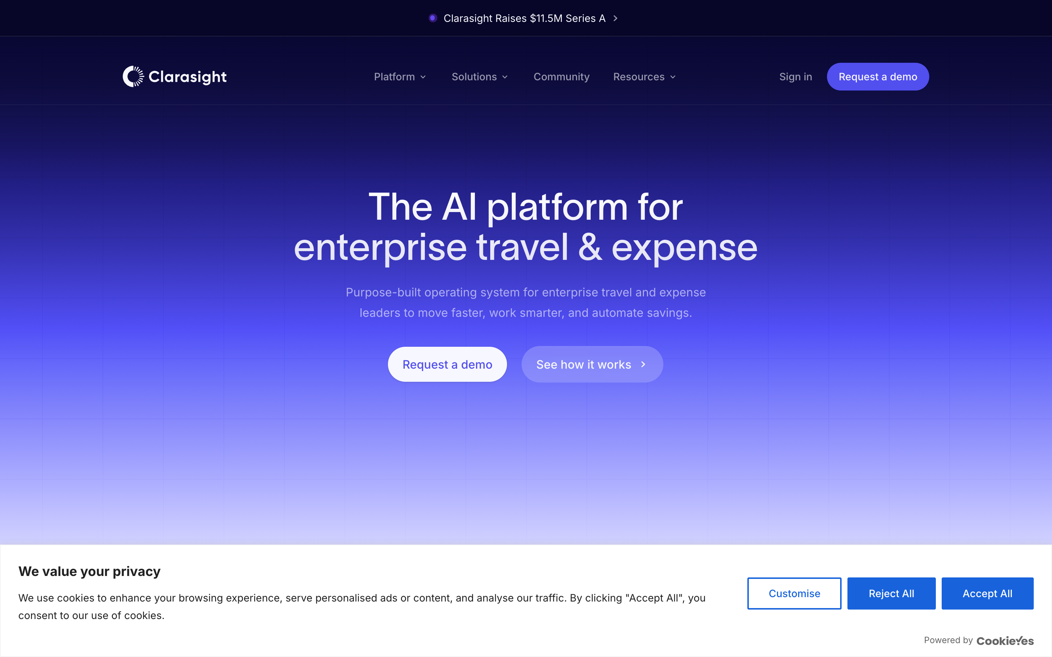Image resolution: width=1052 pixels, height=657 pixels.
Task: Click Sign in link
Action: pos(796,77)
